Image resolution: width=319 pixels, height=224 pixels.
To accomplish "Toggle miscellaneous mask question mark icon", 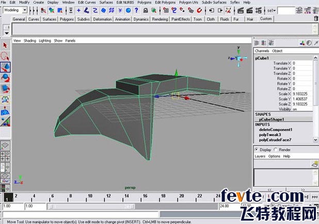I will (136, 10).
